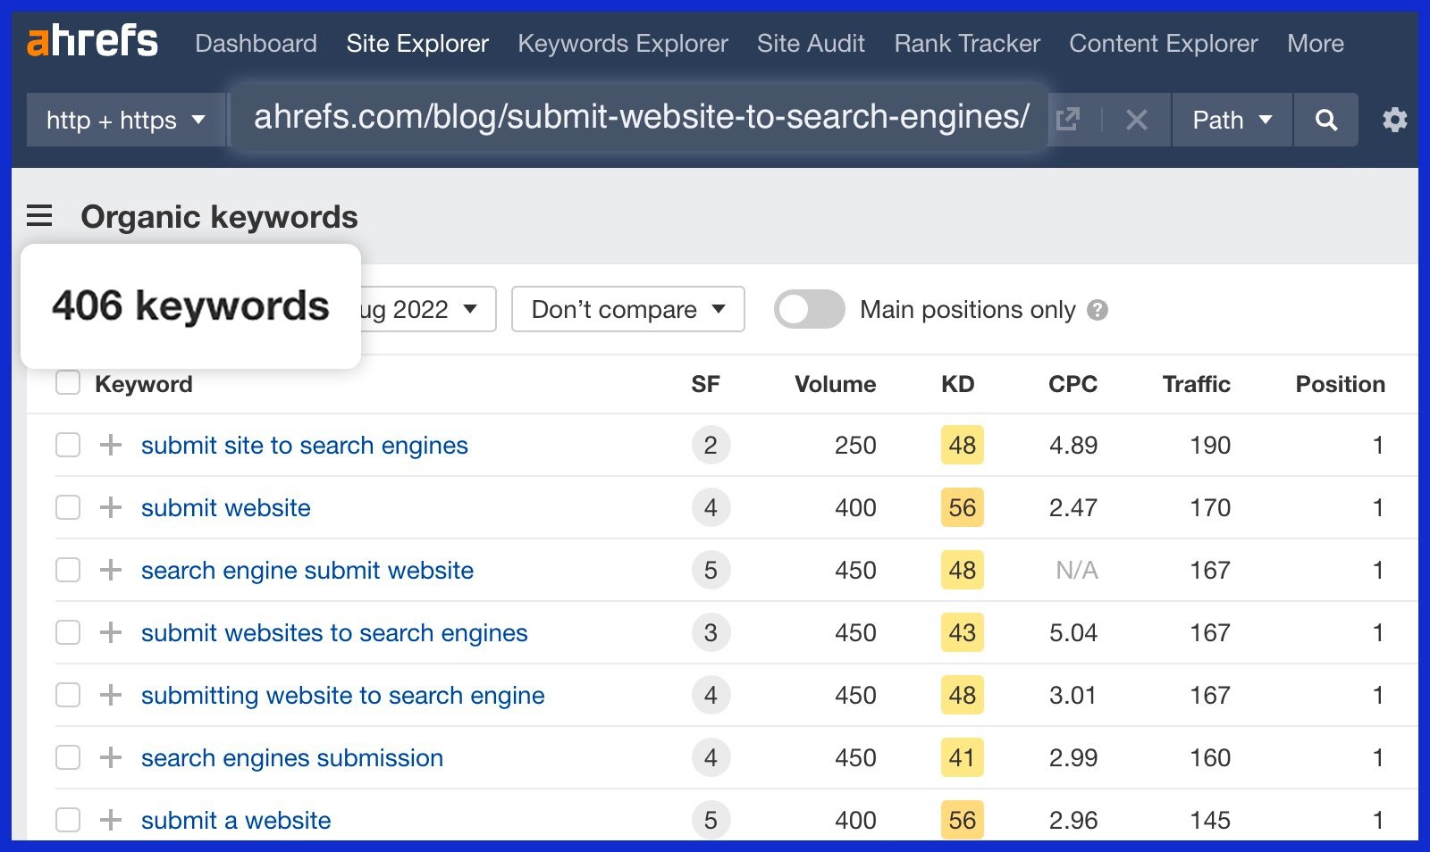Click the KD 48 badge for 'submit site to search engines'

[961, 445]
